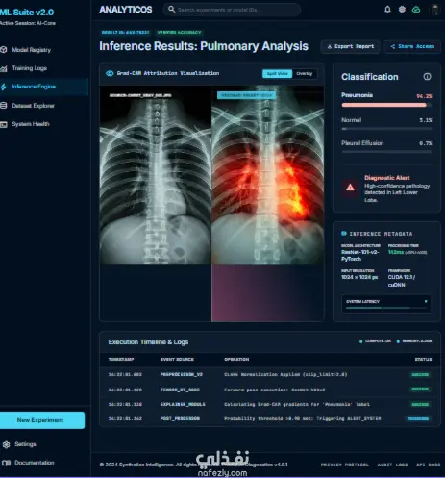Screen dimensions: 445x478
Task: Open the Audit Logs footer link
Action: point(392,465)
